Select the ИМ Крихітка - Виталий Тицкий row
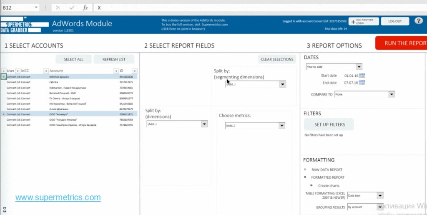The width and height of the screenshot is (427, 215). pyautogui.click(x=69, y=104)
